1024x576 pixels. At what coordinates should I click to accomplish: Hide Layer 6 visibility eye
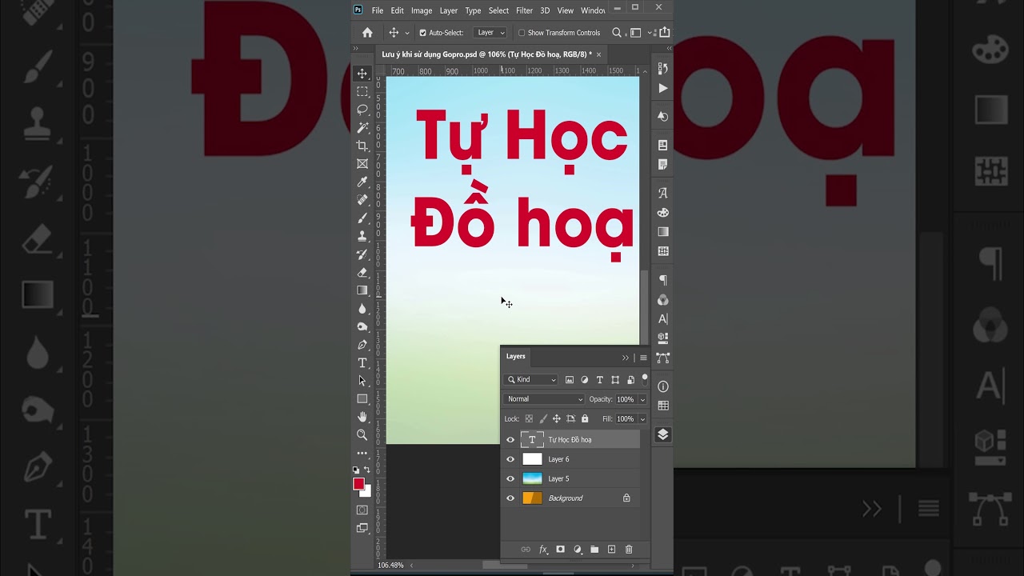(x=510, y=459)
